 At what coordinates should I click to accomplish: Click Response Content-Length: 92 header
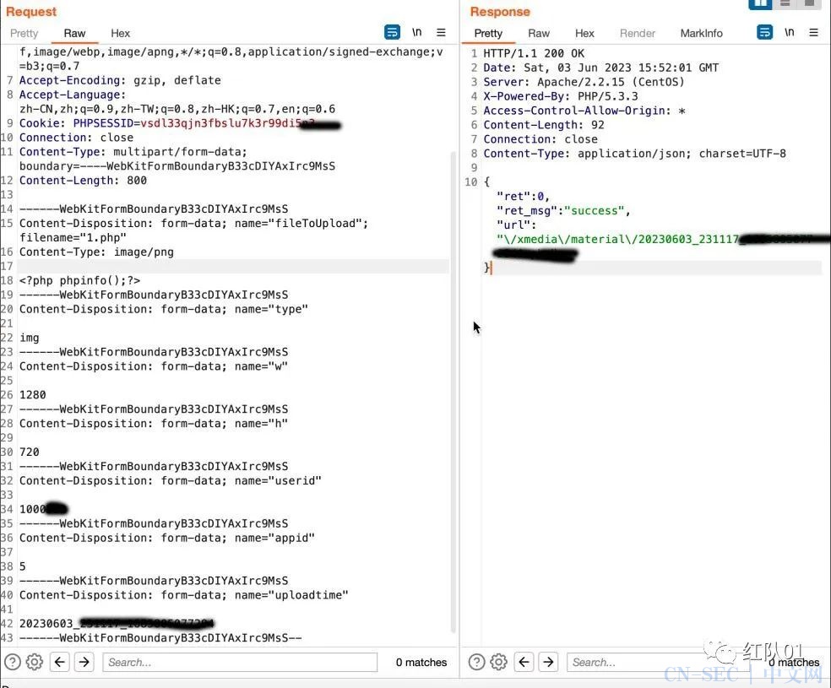(x=544, y=125)
